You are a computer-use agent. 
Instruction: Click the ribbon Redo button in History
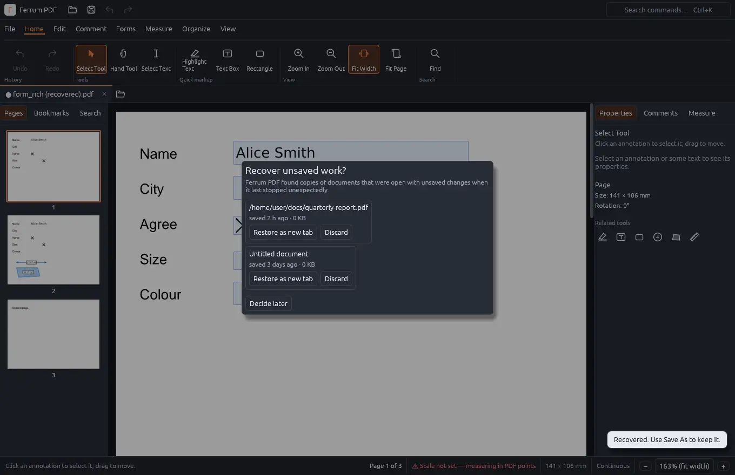[52, 59]
